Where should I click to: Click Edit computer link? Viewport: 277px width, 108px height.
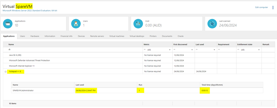[262, 7]
